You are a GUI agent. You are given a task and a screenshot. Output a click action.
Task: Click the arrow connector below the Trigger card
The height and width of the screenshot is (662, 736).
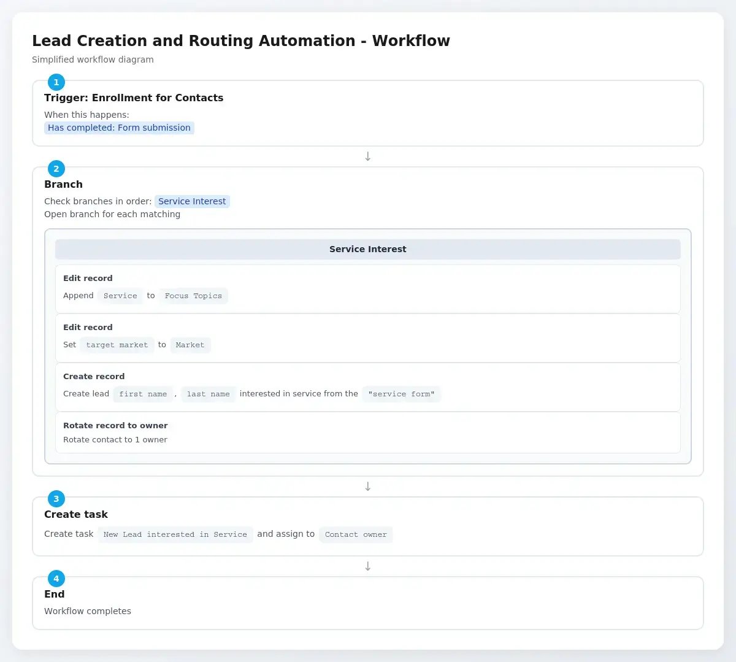367,156
